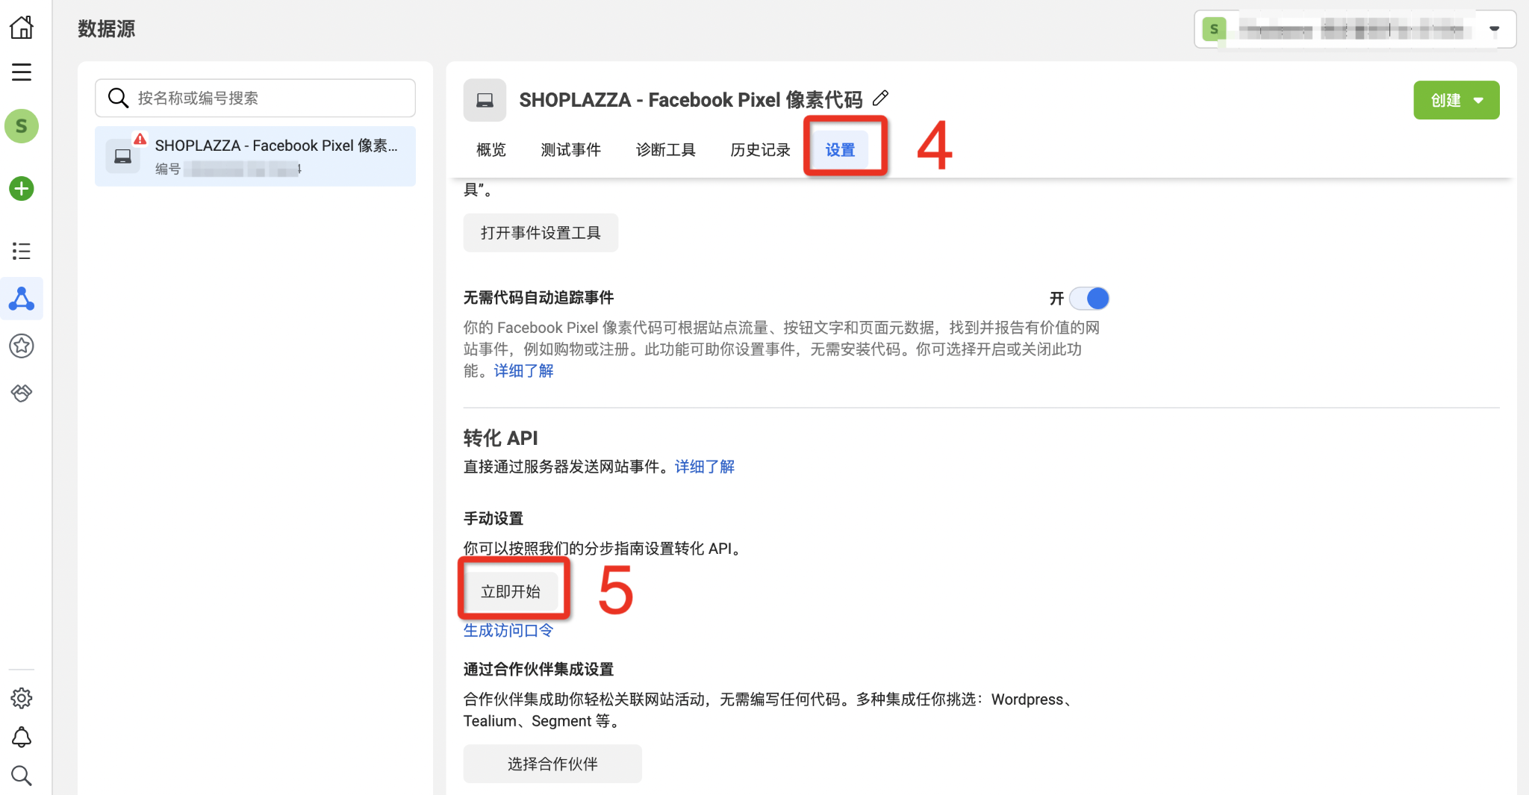1529x795 pixels.
Task: Click the 生成访问口令 link
Action: pos(508,631)
